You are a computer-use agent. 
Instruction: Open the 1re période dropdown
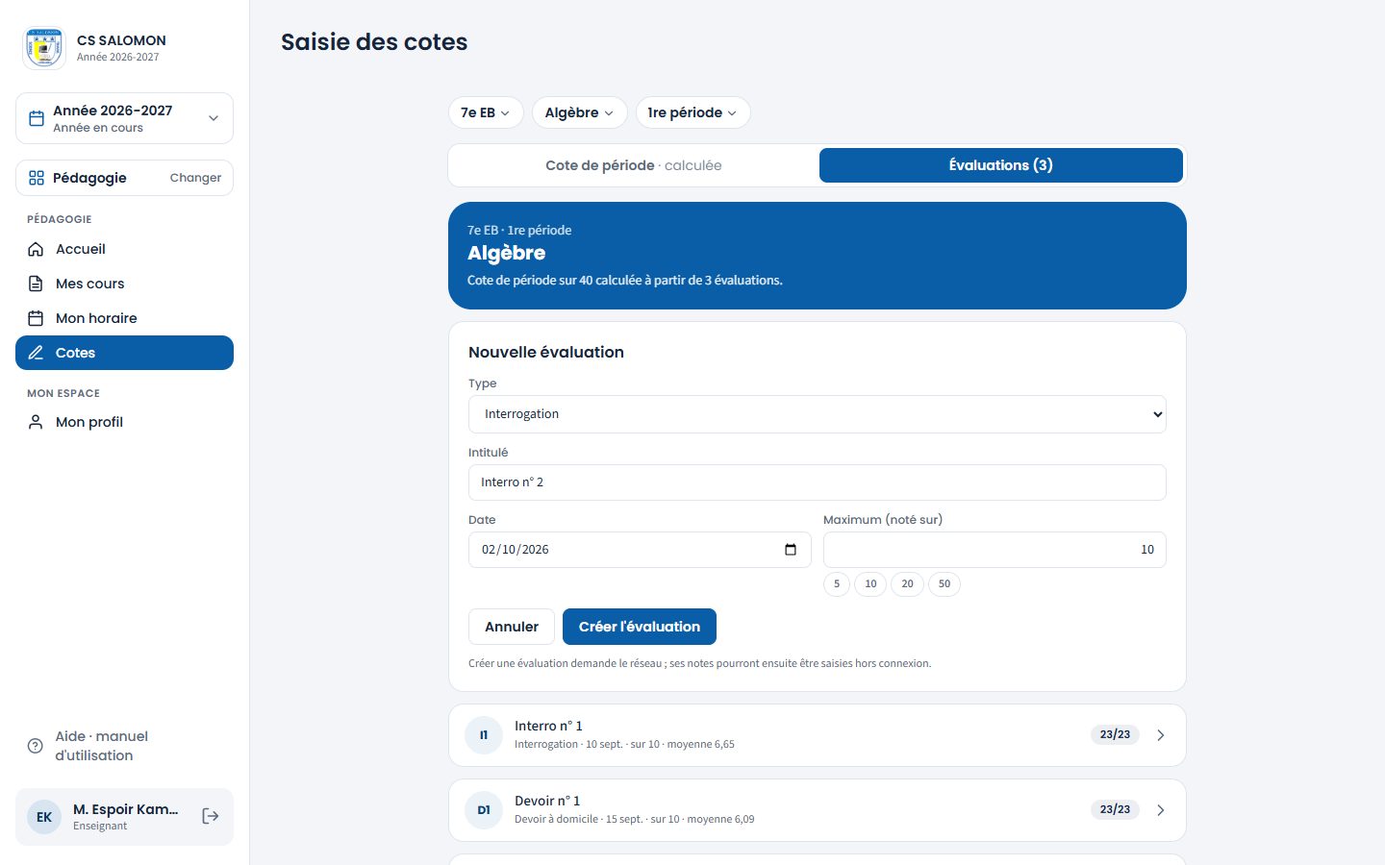[x=692, y=112]
